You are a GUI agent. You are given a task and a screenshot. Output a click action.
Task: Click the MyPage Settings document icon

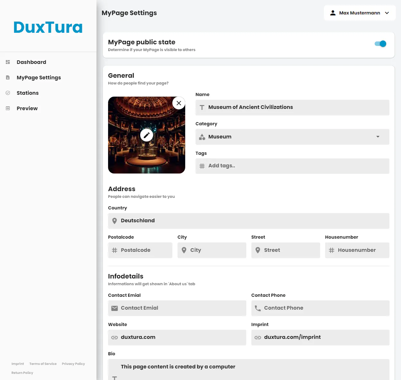tap(8, 77)
